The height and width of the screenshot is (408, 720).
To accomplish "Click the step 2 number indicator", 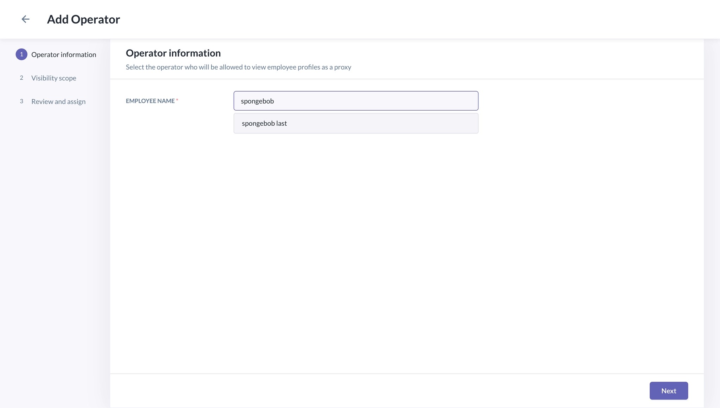I will click(x=21, y=78).
